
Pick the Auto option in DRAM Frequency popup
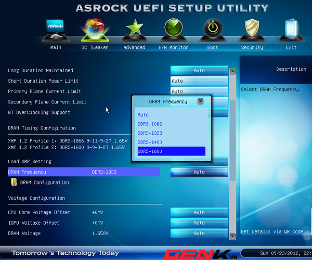(x=143, y=115)
